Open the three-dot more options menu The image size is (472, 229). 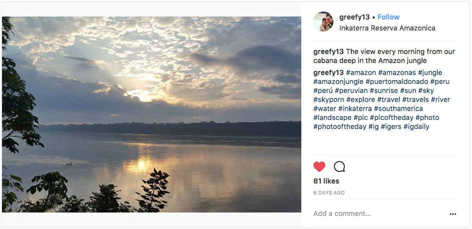[452, 214]
